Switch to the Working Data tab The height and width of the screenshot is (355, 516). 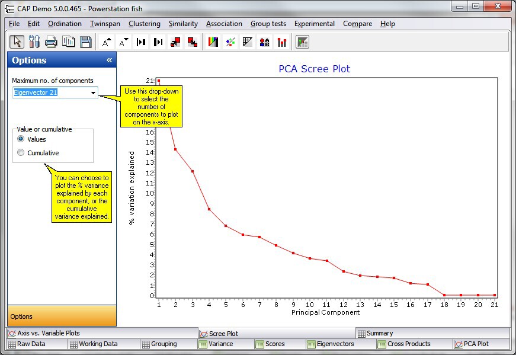click(x=104, y=344)
